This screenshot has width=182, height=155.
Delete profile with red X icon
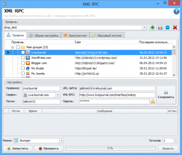point(175,28)
